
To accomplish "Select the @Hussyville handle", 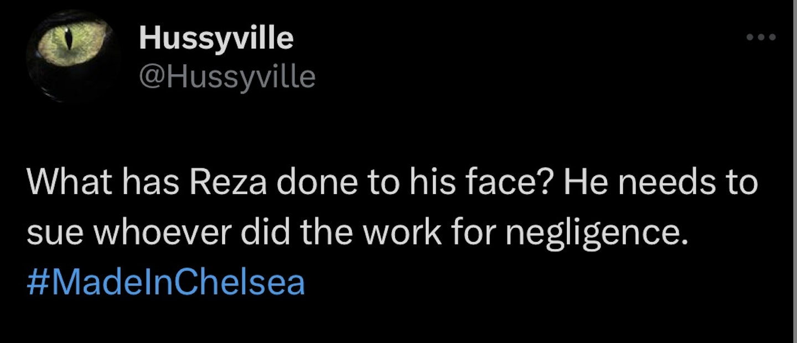I will tap(227, 77).
